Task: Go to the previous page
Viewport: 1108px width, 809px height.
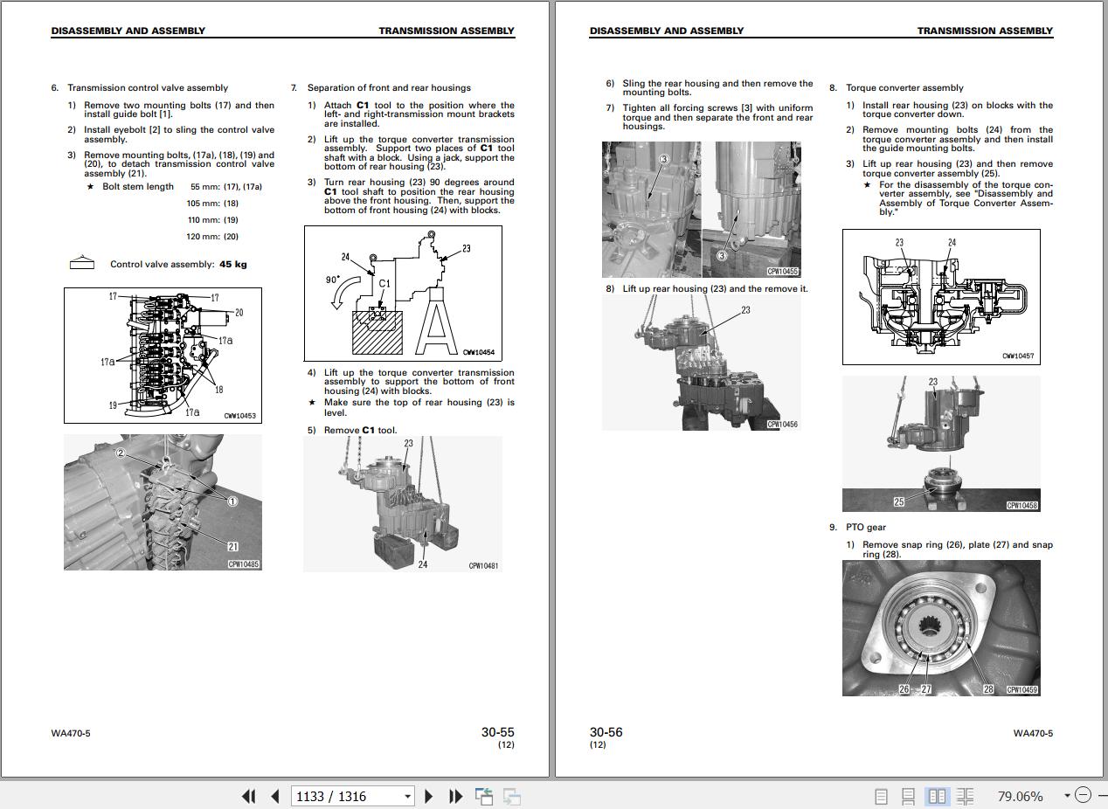Action: pyautogui.click(x=275, y=796)
